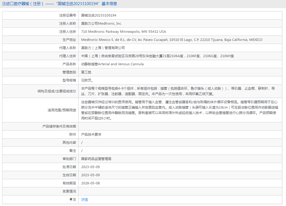
Task: Select agent name 美敦力（上海）管理有限公司
Action: 103,48
